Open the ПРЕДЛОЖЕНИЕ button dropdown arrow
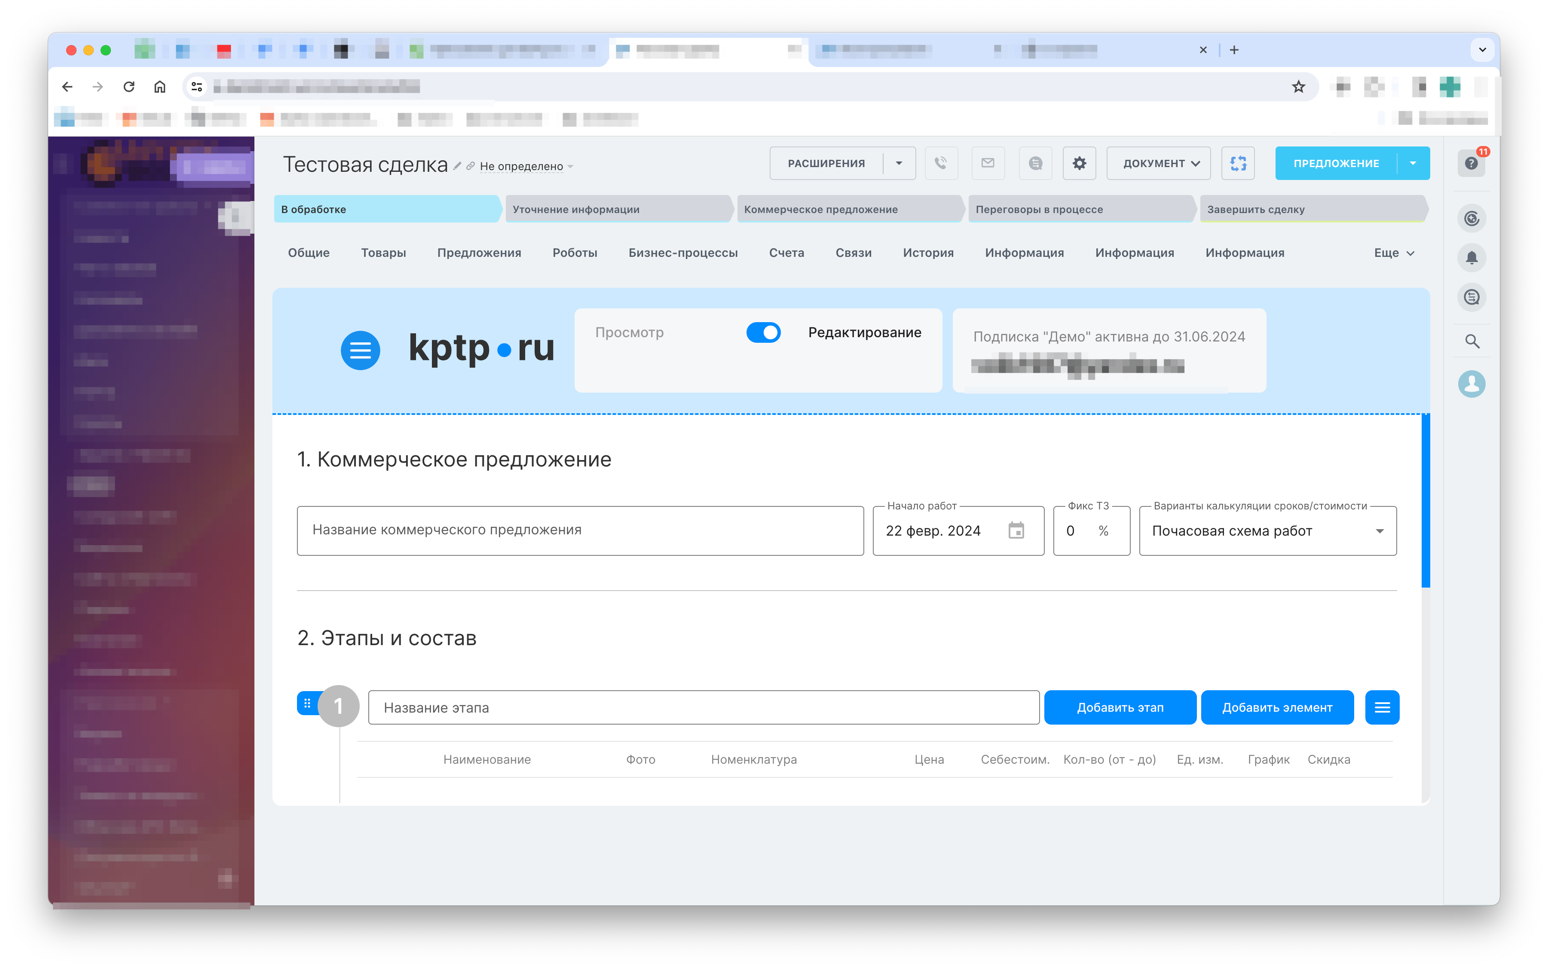The width and height of the screenshot is (1548, 969). 1413,163
